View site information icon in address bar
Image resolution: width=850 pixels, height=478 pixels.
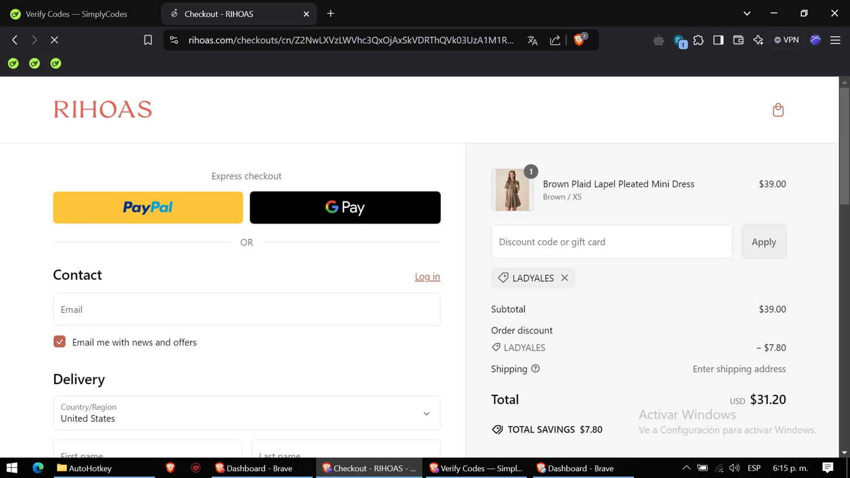pyautogui.click(x=174, y=40)
